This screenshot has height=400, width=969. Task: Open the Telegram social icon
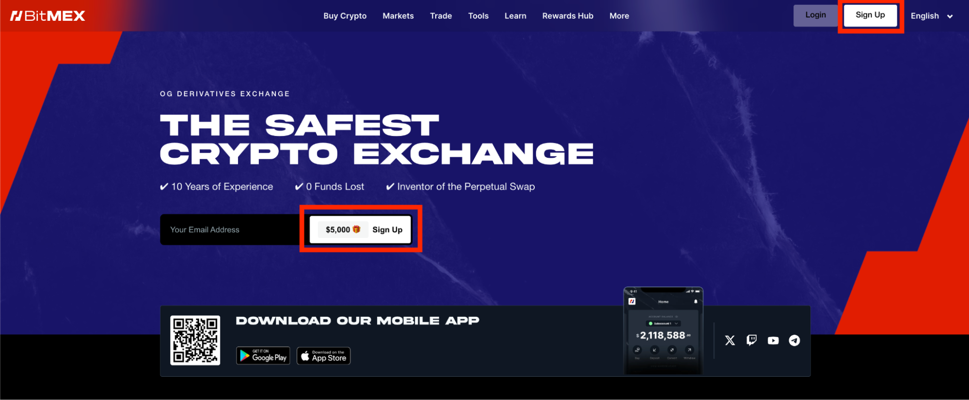tap(794, 341)
